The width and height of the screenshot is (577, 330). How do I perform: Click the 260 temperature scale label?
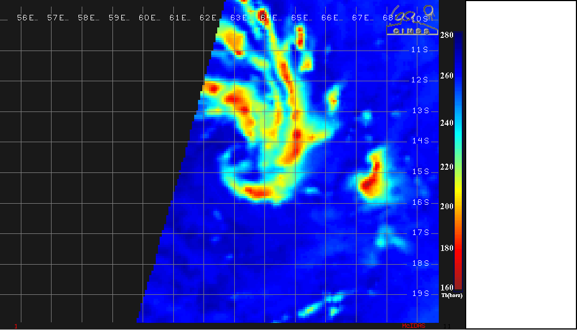tap(446, 76)
